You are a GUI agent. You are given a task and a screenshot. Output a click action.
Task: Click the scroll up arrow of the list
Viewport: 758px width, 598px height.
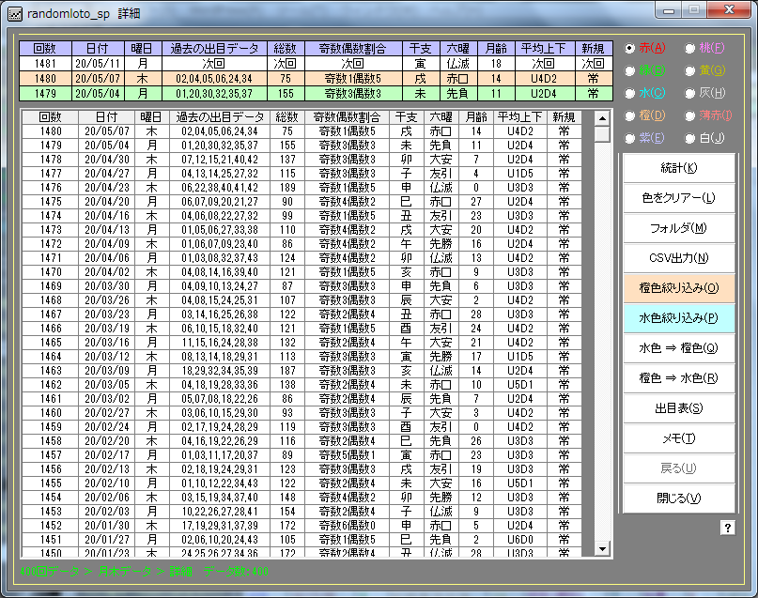[x=602, y=118]
